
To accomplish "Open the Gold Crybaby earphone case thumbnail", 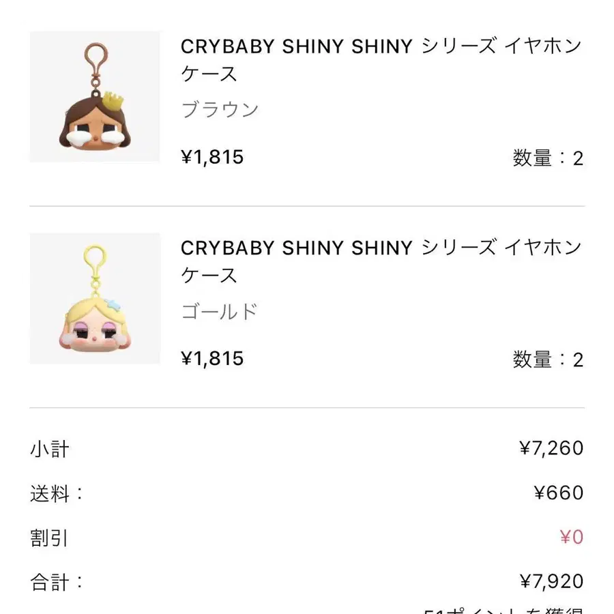I will click(x=95, y=298).
